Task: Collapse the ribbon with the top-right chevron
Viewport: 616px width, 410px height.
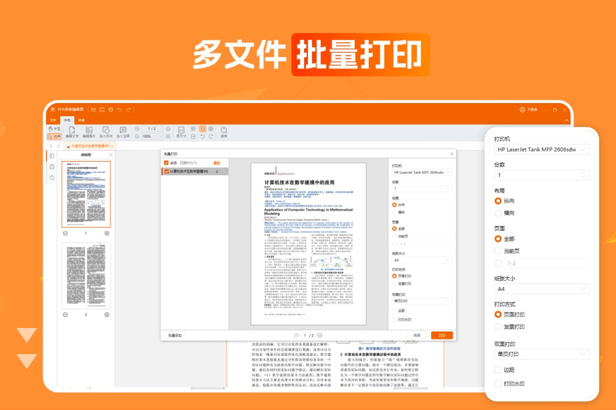Action: (567, 120)
